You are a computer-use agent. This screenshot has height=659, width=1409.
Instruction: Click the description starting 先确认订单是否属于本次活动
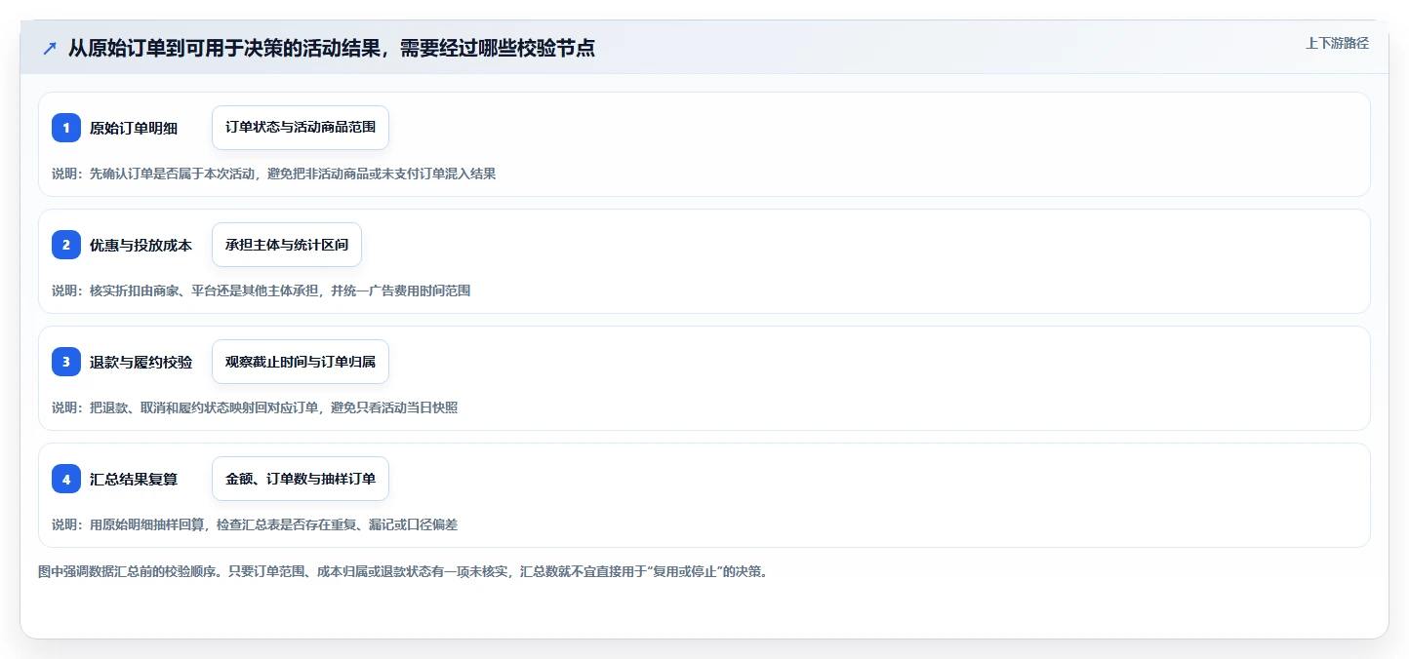click(x=273, y=174)
